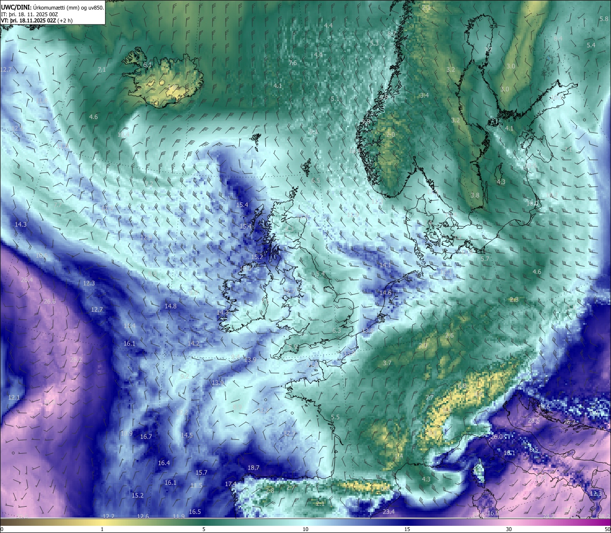This screenshot has width=611, height=533.
Task: Click the 5.8 value top right corner
Action: tap(604, 19)
